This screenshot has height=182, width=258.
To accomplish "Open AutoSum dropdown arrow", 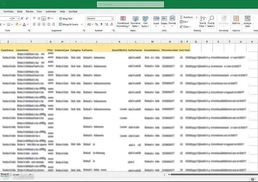I will pos(196,17).
